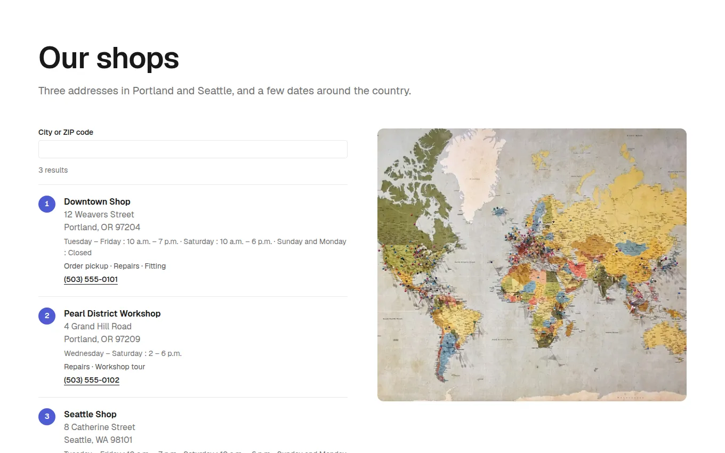Click the Our shops heading
725x453 pixels.
[109, 58]
